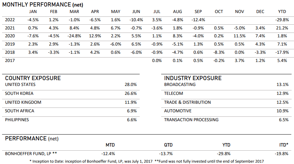Image resolution: width=294 pixels, height=164 pixels.
Task: Click the COUNTRY EXPOSURE heading
Action: pos(33,78)
